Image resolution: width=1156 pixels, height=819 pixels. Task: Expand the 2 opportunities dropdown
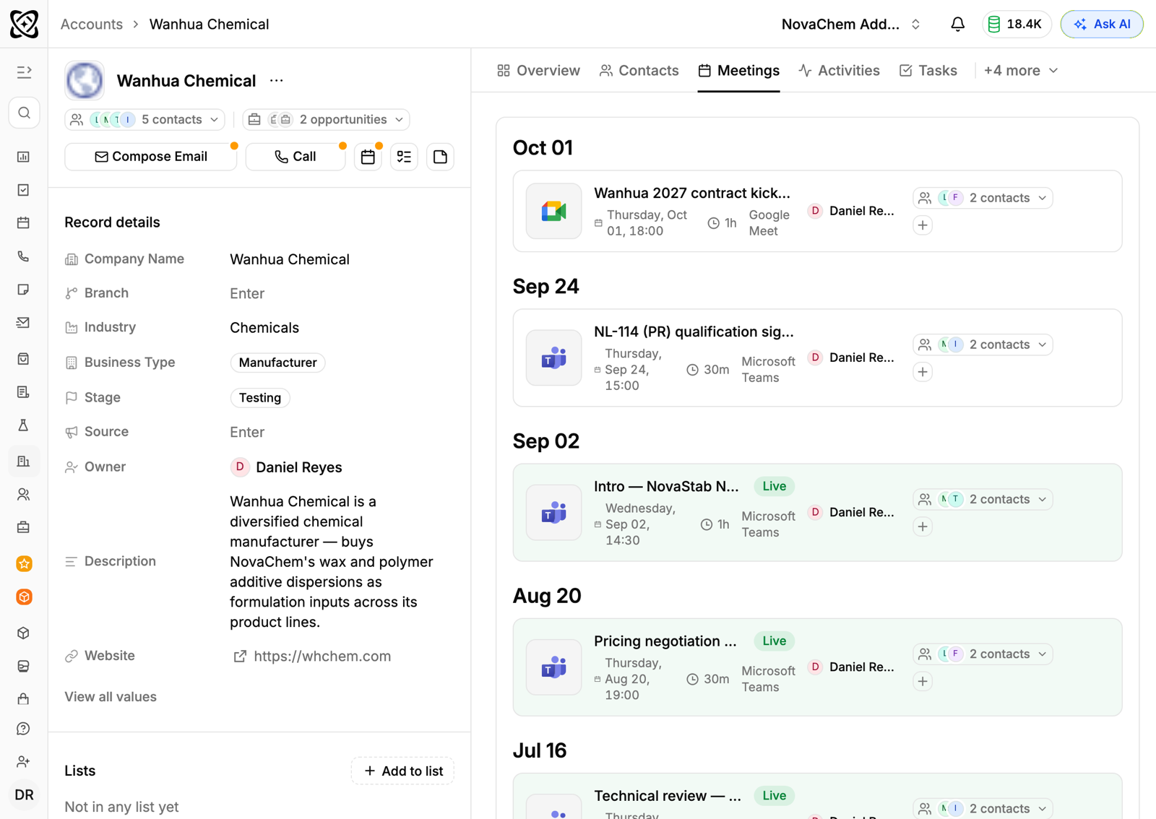tap(326, 119)
